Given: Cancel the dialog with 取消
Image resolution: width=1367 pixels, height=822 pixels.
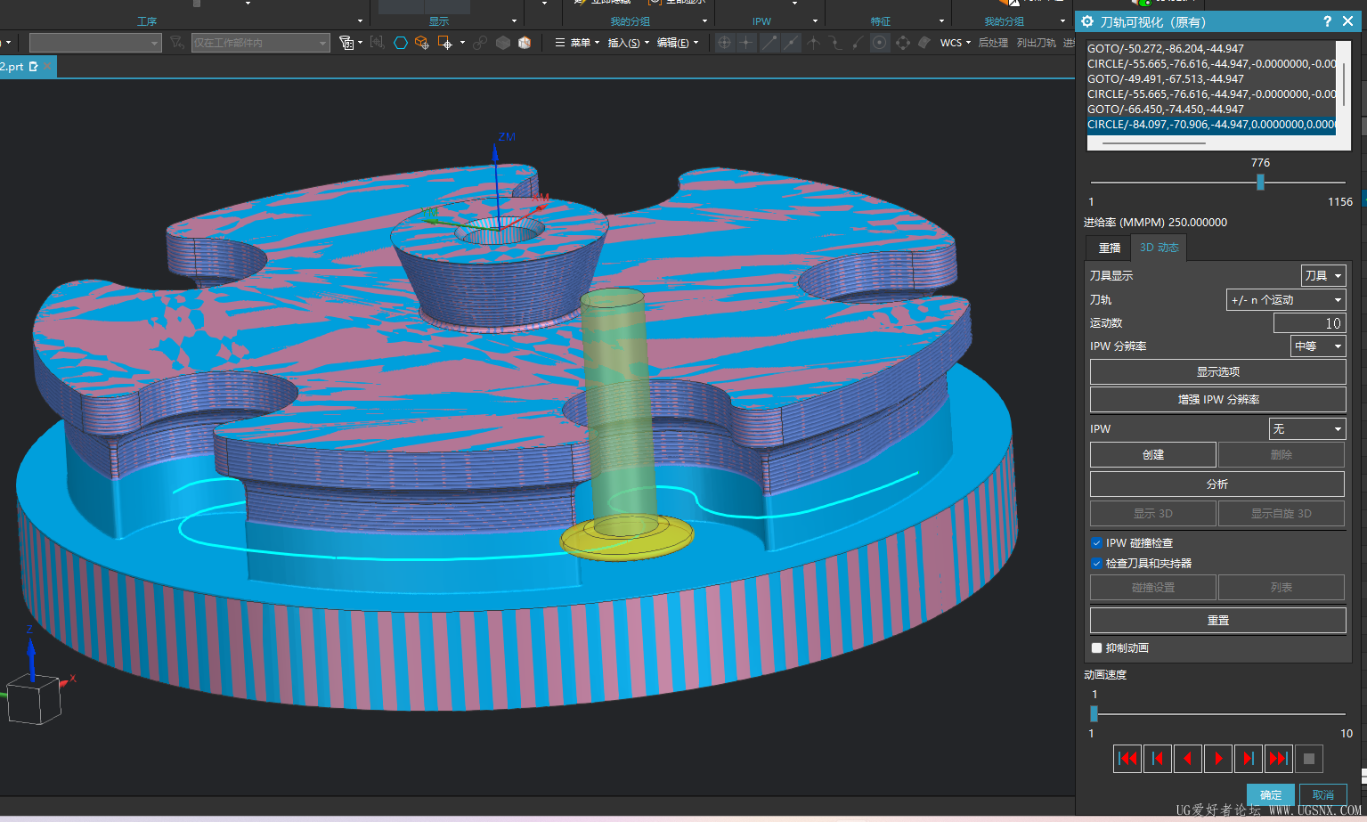Looking at the screenshot, I should (1323, 795).
